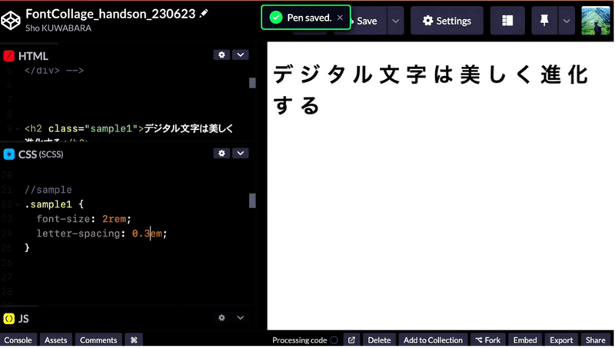
Task: Expand the JS panel dropdown chevron
Action: (241, 318)
